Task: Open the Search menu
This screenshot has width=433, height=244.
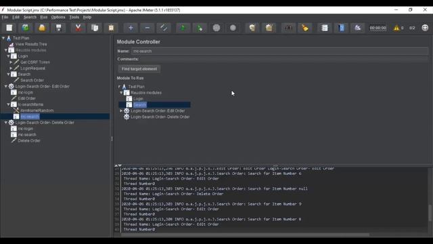Action: [x=30, y=17]
